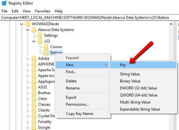Expand the Brother key
This screenshot has height=130, width=179.
tap(27, 93)
